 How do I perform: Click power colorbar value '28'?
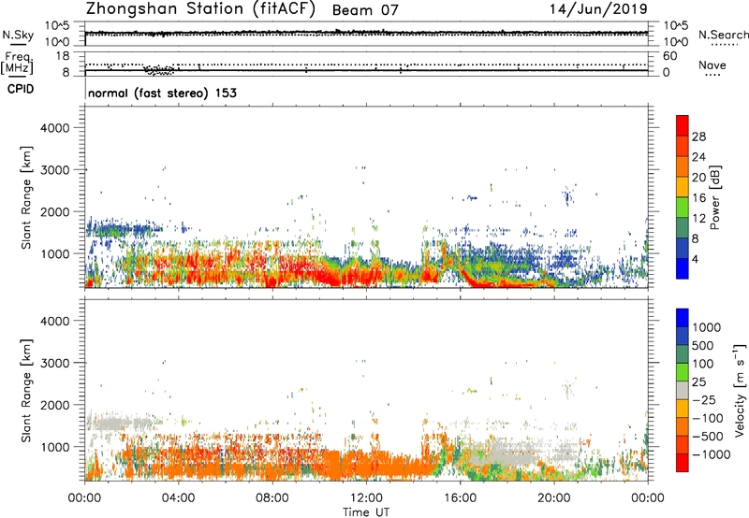698,137
